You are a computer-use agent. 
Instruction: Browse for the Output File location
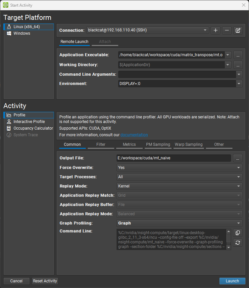(238, 158)
